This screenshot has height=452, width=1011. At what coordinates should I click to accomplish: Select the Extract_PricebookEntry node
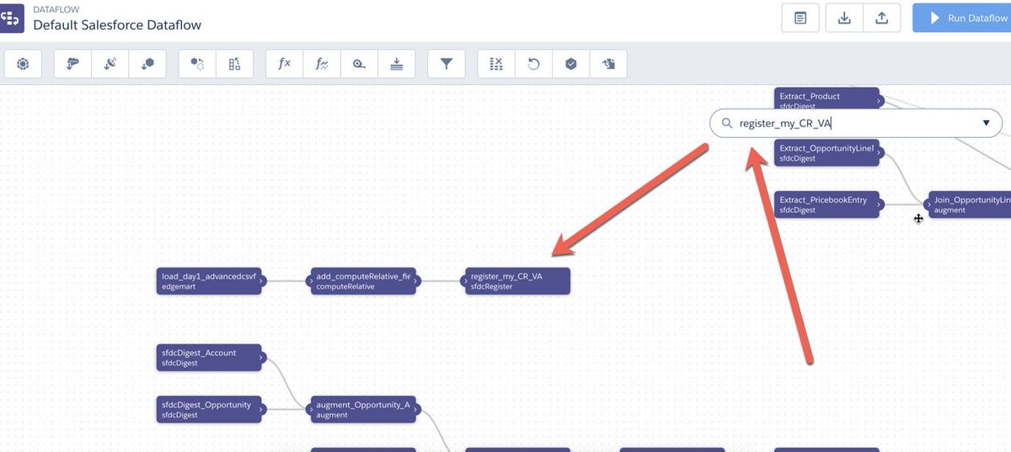click(x=826, y=205)
